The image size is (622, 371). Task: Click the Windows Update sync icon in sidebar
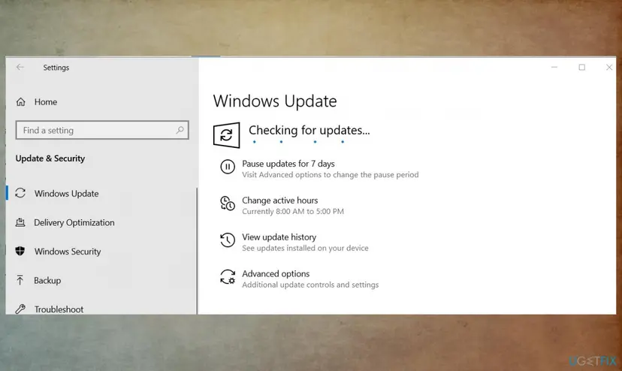pyautogui.click(x=20, y=193)
